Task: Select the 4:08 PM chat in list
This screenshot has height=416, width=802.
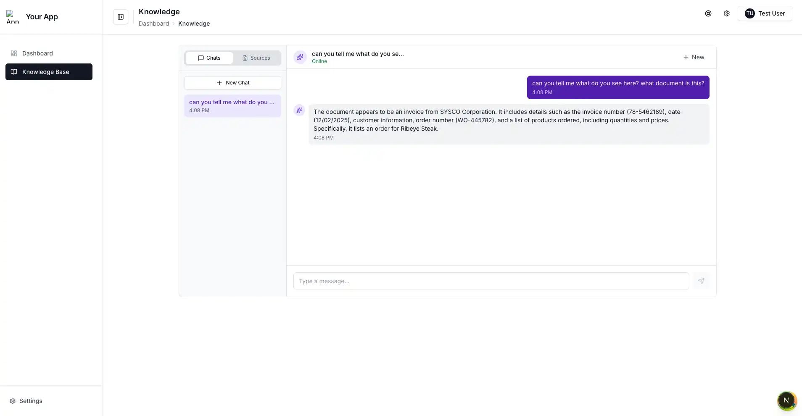Action: pos(232,106)
